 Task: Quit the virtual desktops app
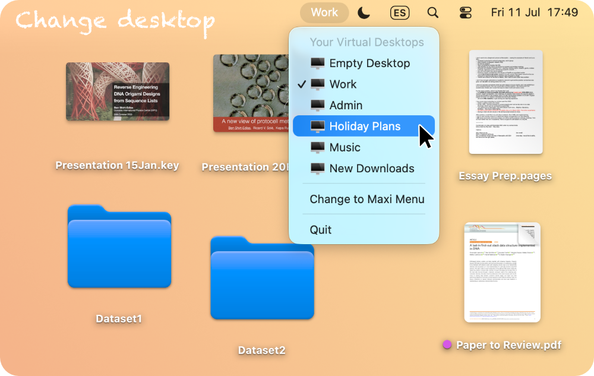pos(364,230)
